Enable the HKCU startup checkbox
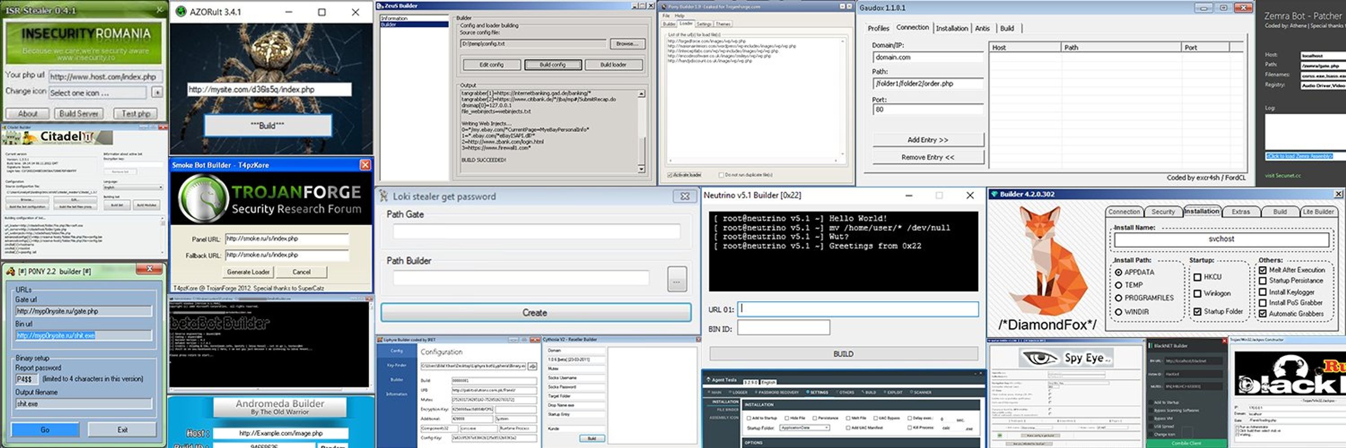The height and width of the screenshot is (448, 1346). [x=1197, y=277]
